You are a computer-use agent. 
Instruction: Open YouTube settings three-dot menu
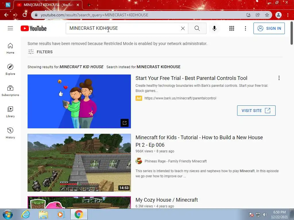pos(245,28)
